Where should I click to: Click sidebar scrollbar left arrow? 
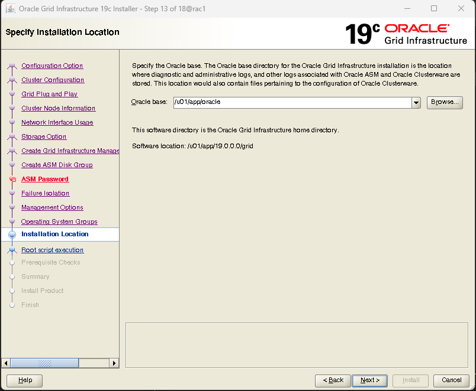pyautogui.click(x=6, y=363)
